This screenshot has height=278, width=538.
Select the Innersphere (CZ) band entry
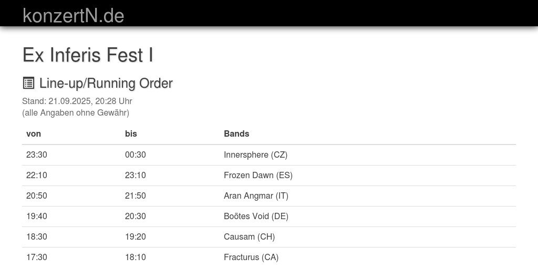point(255,155)
